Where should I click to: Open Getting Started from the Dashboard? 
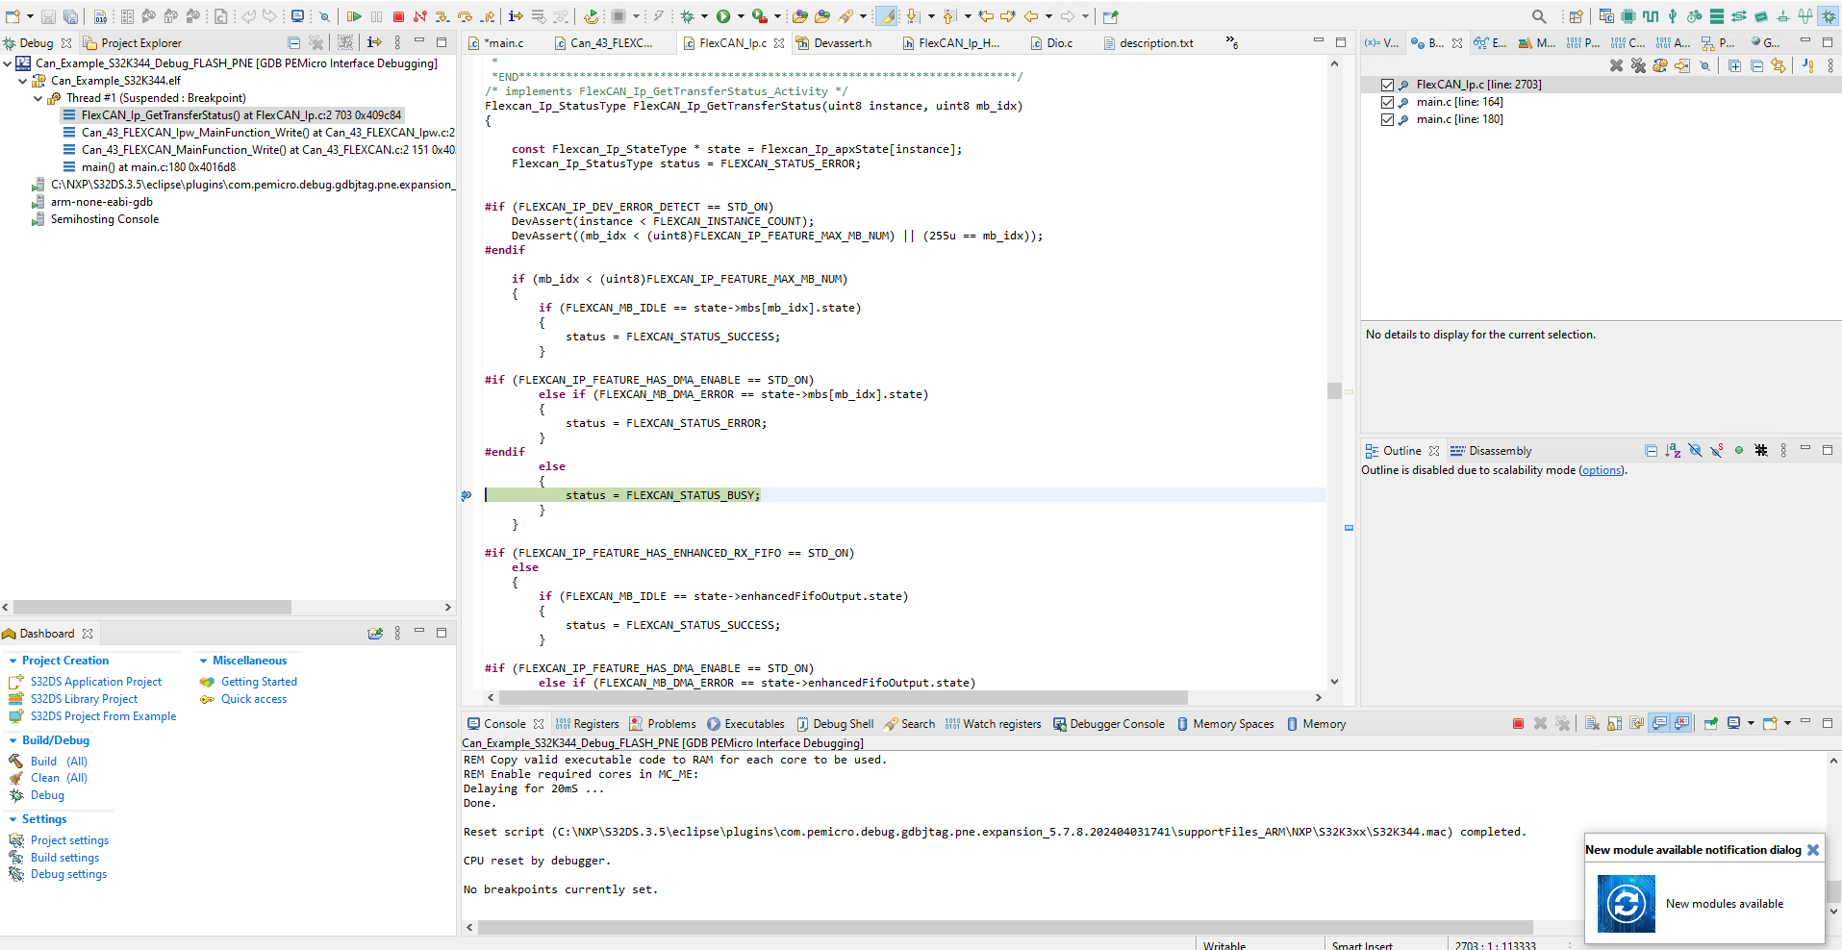258,681
